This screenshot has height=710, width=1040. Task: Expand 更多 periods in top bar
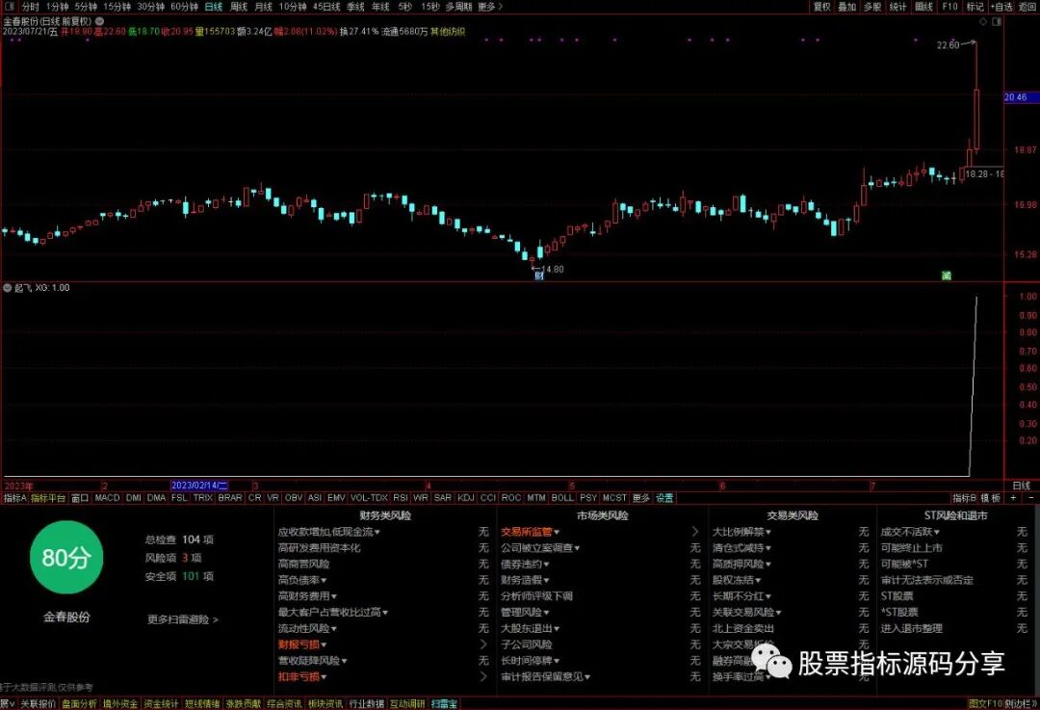click(x=489, y=7)
